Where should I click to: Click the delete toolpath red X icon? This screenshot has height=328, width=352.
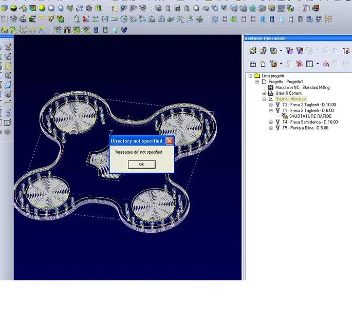point(299,64)
